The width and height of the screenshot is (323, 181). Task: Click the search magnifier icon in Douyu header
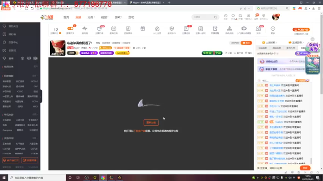[215, 17]
